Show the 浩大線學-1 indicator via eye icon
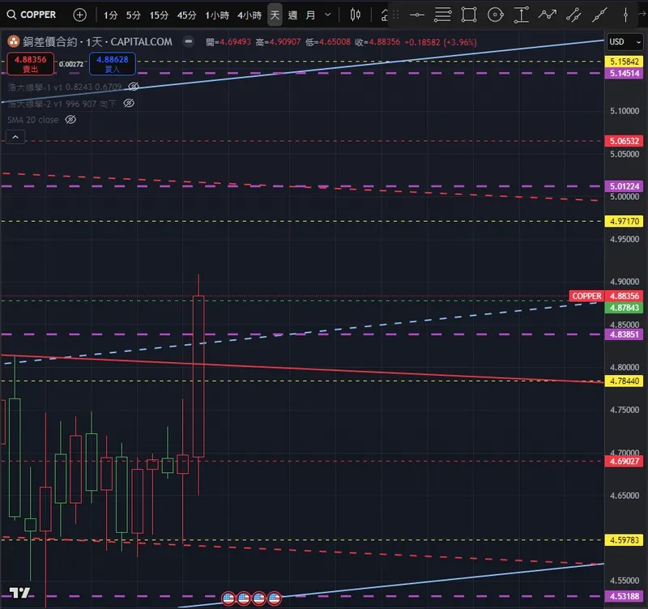The image size is (648, 609). click(134, 87)
